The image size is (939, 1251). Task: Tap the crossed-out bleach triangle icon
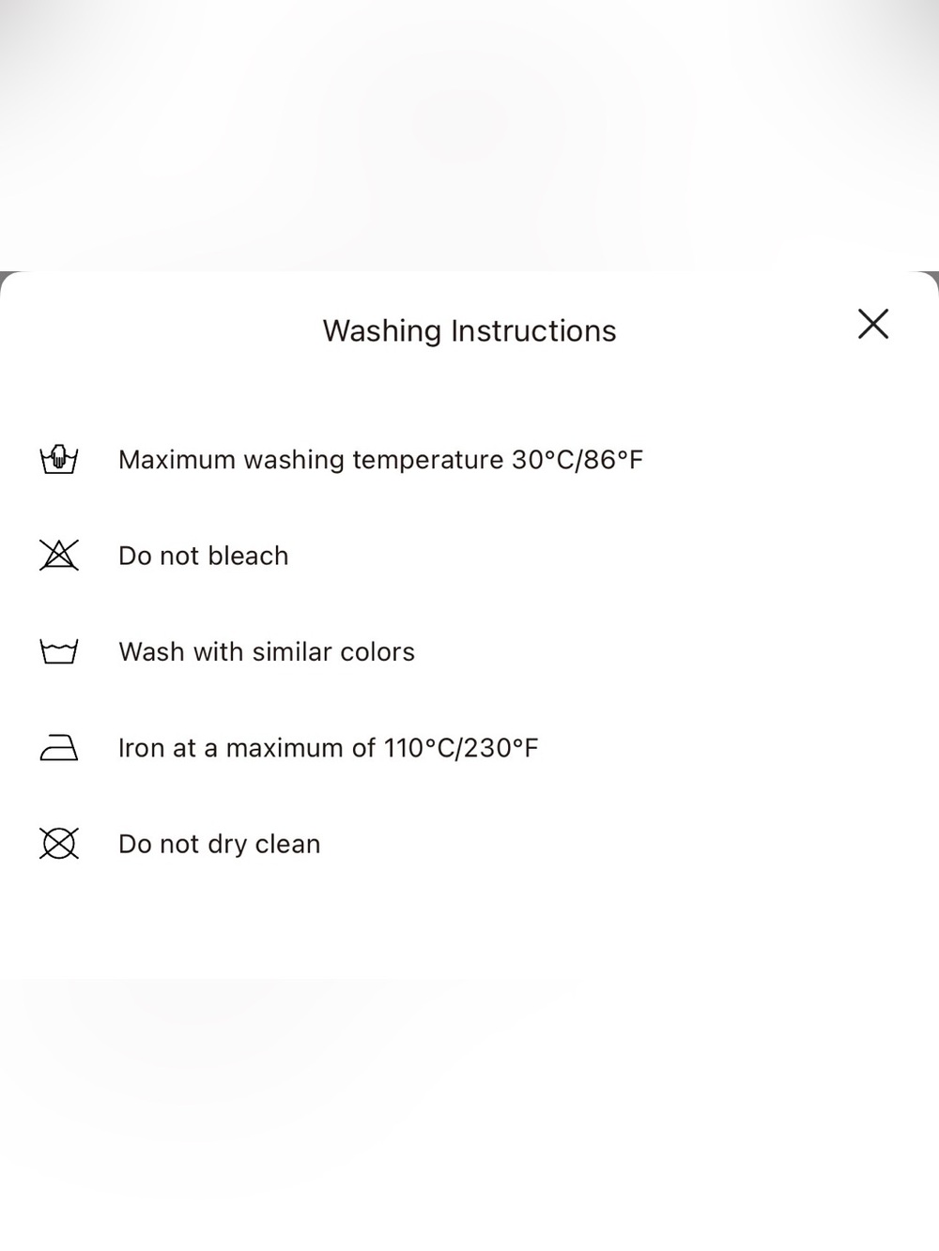point(59,556)
